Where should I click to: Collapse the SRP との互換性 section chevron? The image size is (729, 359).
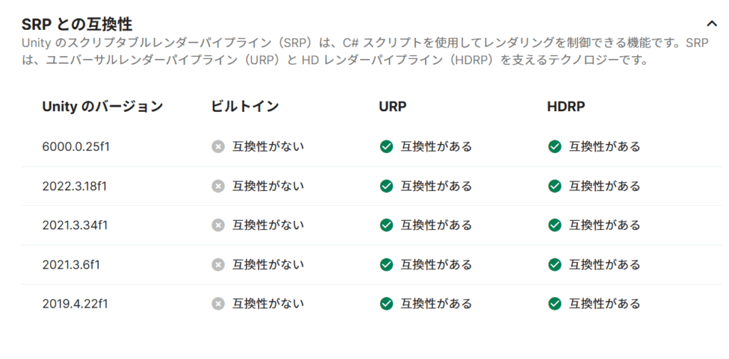710,24
